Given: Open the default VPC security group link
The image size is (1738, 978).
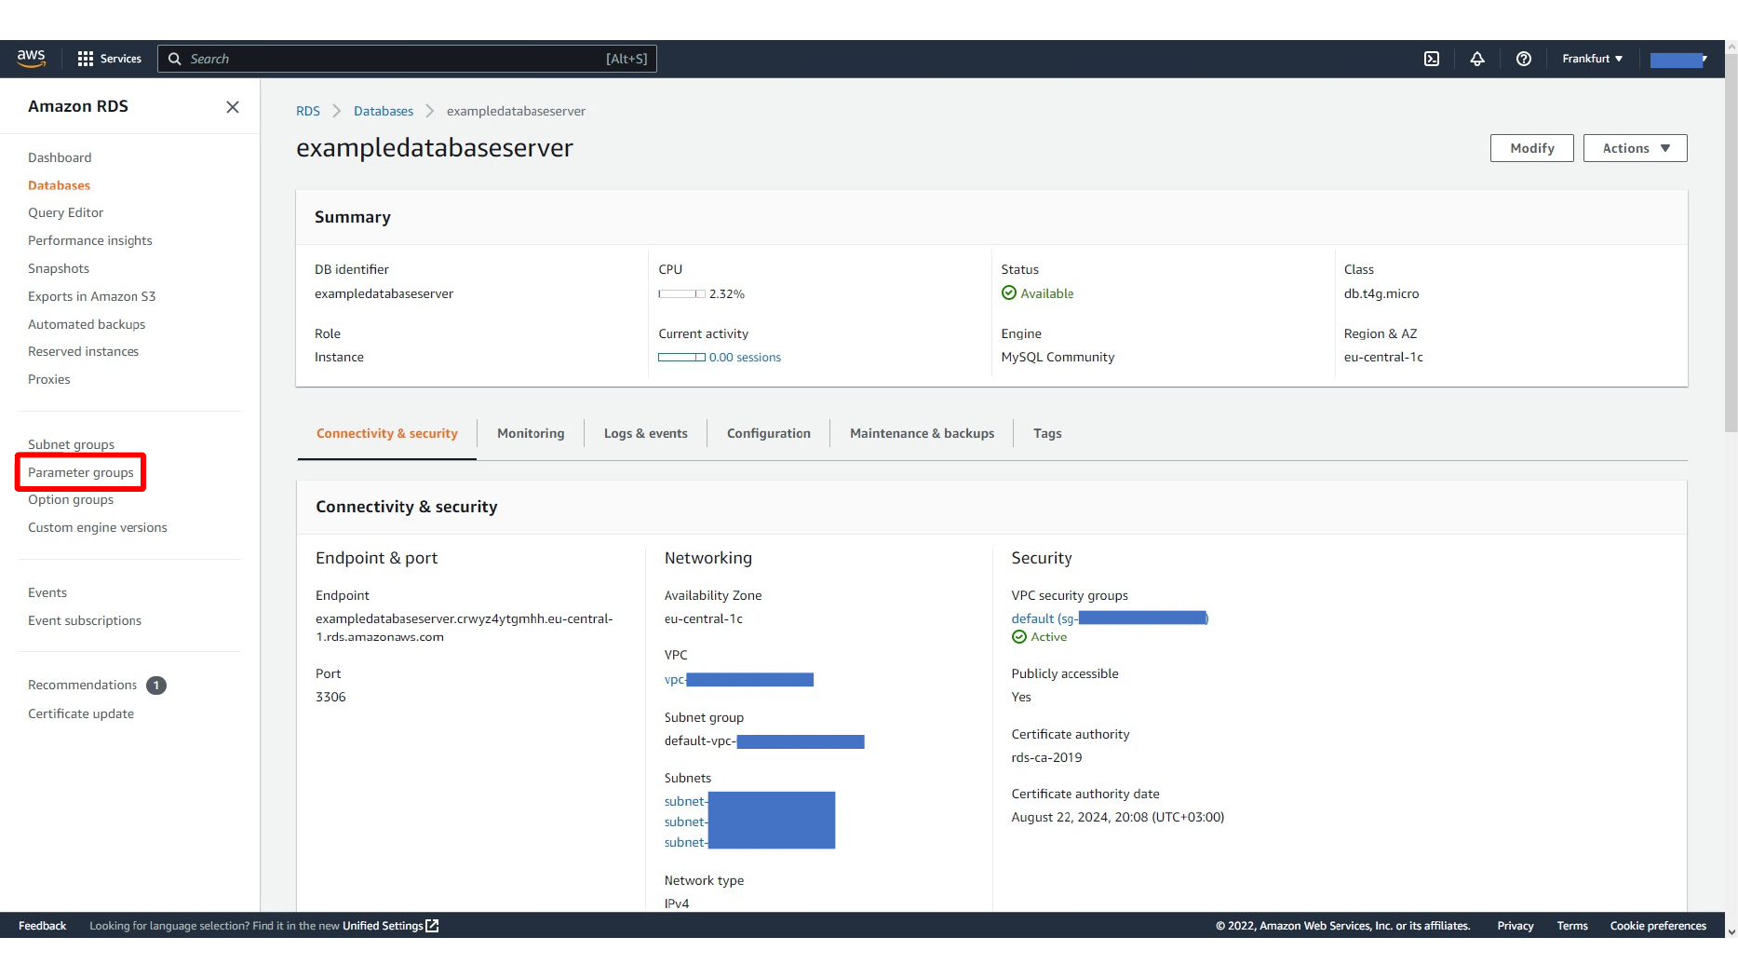Looking at the screenshot, I should (x=1110, y=618).
